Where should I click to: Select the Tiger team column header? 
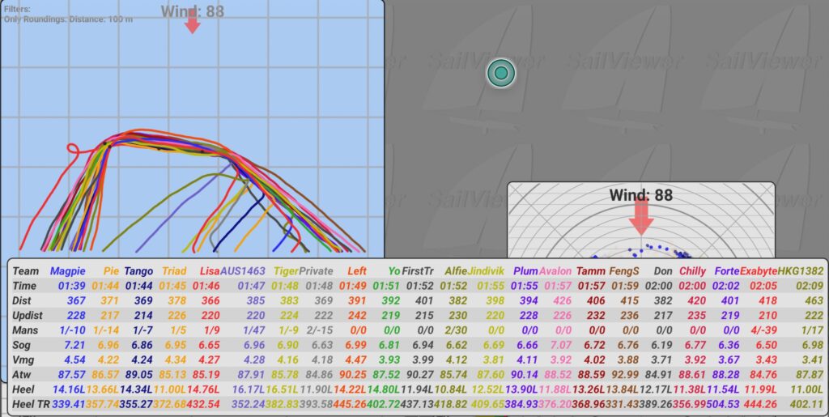click(x=286, y=271)
